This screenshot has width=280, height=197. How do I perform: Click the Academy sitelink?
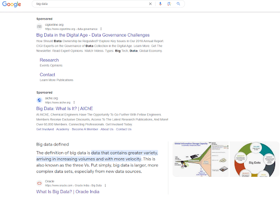(x=63, y=129)
